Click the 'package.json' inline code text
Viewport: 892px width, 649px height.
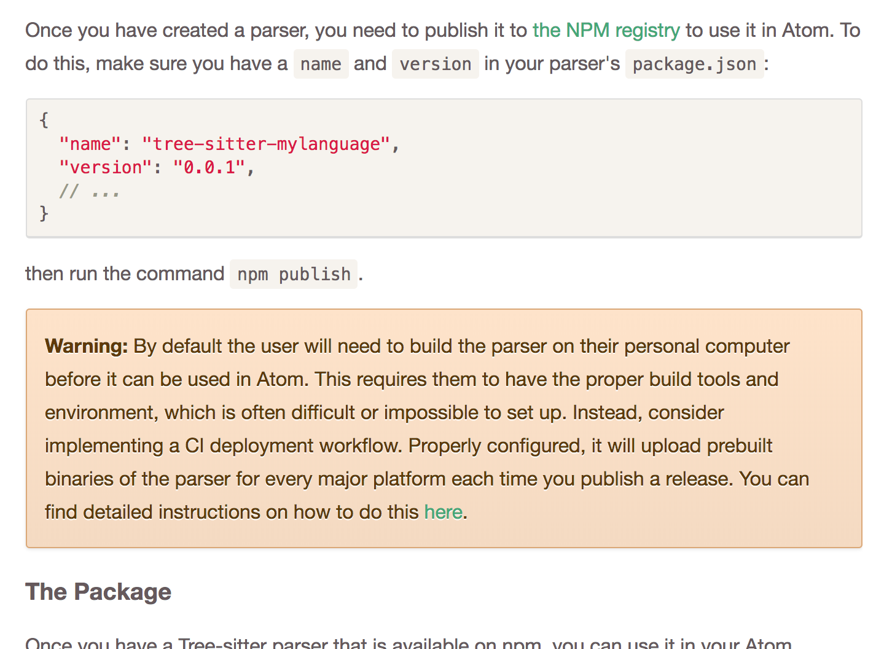694,64
